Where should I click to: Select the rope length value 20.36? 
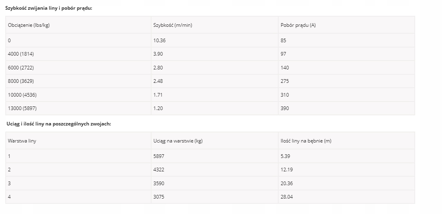tap(287, 184)
